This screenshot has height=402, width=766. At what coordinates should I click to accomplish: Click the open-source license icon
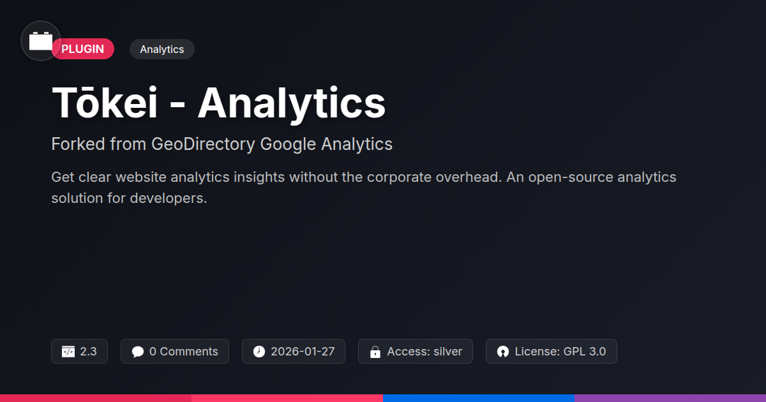tap(502, 352)
